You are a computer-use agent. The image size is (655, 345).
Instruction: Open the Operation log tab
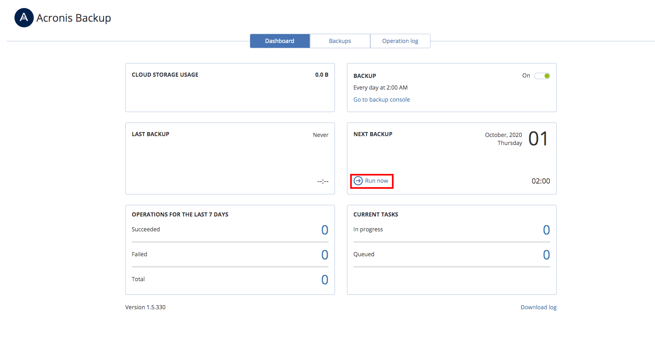[400, 41]
